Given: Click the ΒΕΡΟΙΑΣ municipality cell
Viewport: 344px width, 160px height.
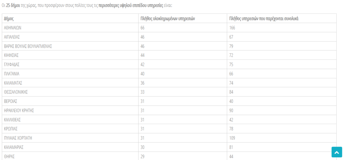Looking at the screenshot, I should point(71,101).
